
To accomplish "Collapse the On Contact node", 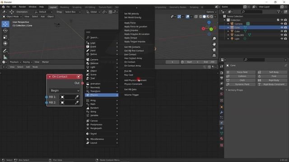I will (x=50, y=76).
